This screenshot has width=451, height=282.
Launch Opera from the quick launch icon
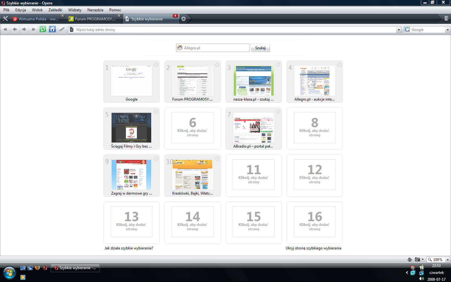[x=45, y=268]
